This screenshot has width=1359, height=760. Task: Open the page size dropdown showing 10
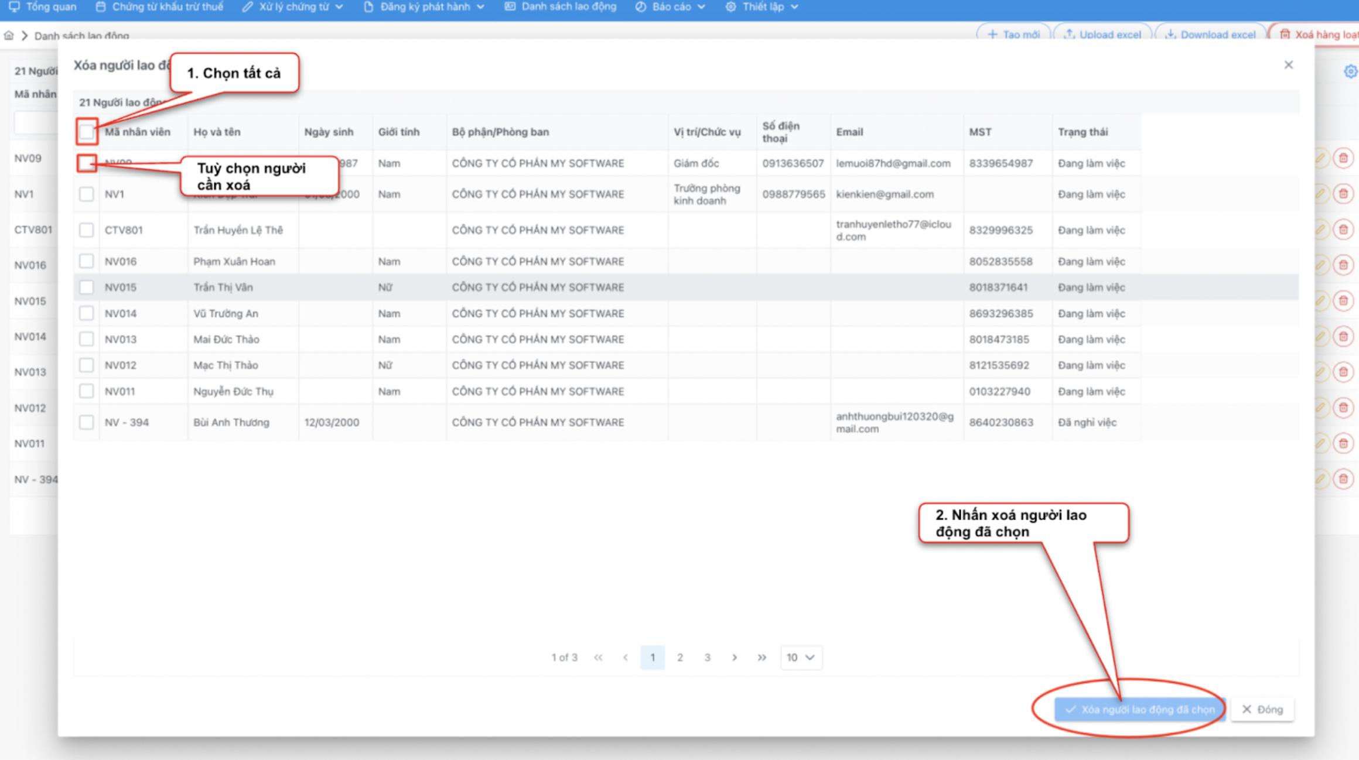800,658
